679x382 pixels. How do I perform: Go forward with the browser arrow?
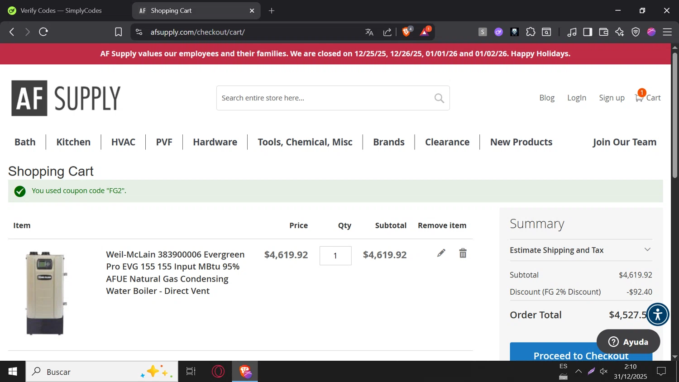click(x=28, y=32)
